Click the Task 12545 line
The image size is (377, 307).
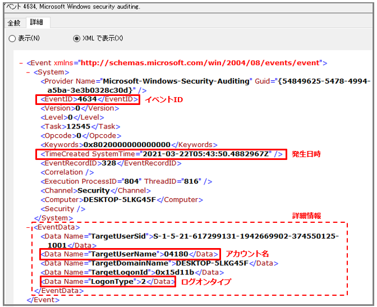tap(80, 126)
